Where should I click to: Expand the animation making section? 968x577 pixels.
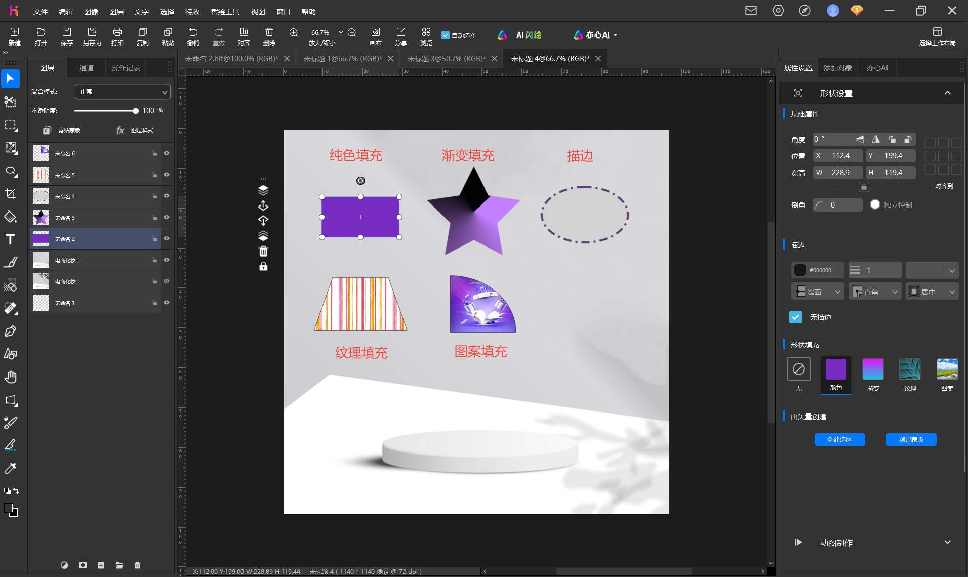pos(947,542)
